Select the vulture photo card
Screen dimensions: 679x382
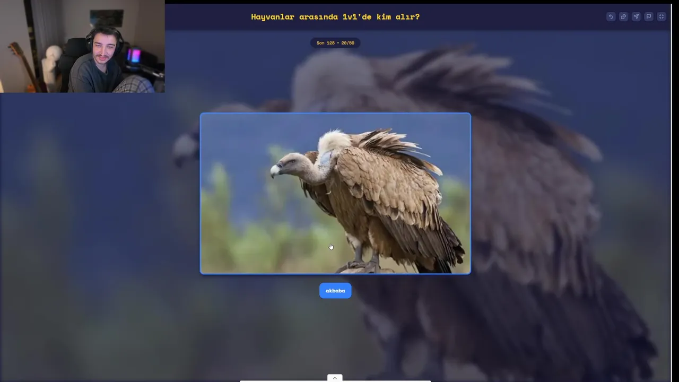tap(335, 194)
